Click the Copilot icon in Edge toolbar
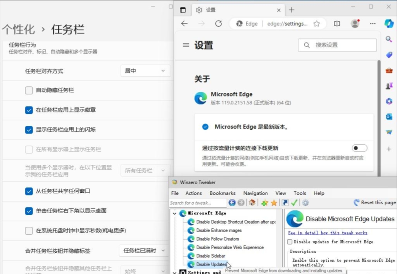The image size is (397, 274). pos(389,24)
